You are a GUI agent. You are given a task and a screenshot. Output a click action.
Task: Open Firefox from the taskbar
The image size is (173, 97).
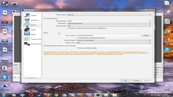point(48,95)
